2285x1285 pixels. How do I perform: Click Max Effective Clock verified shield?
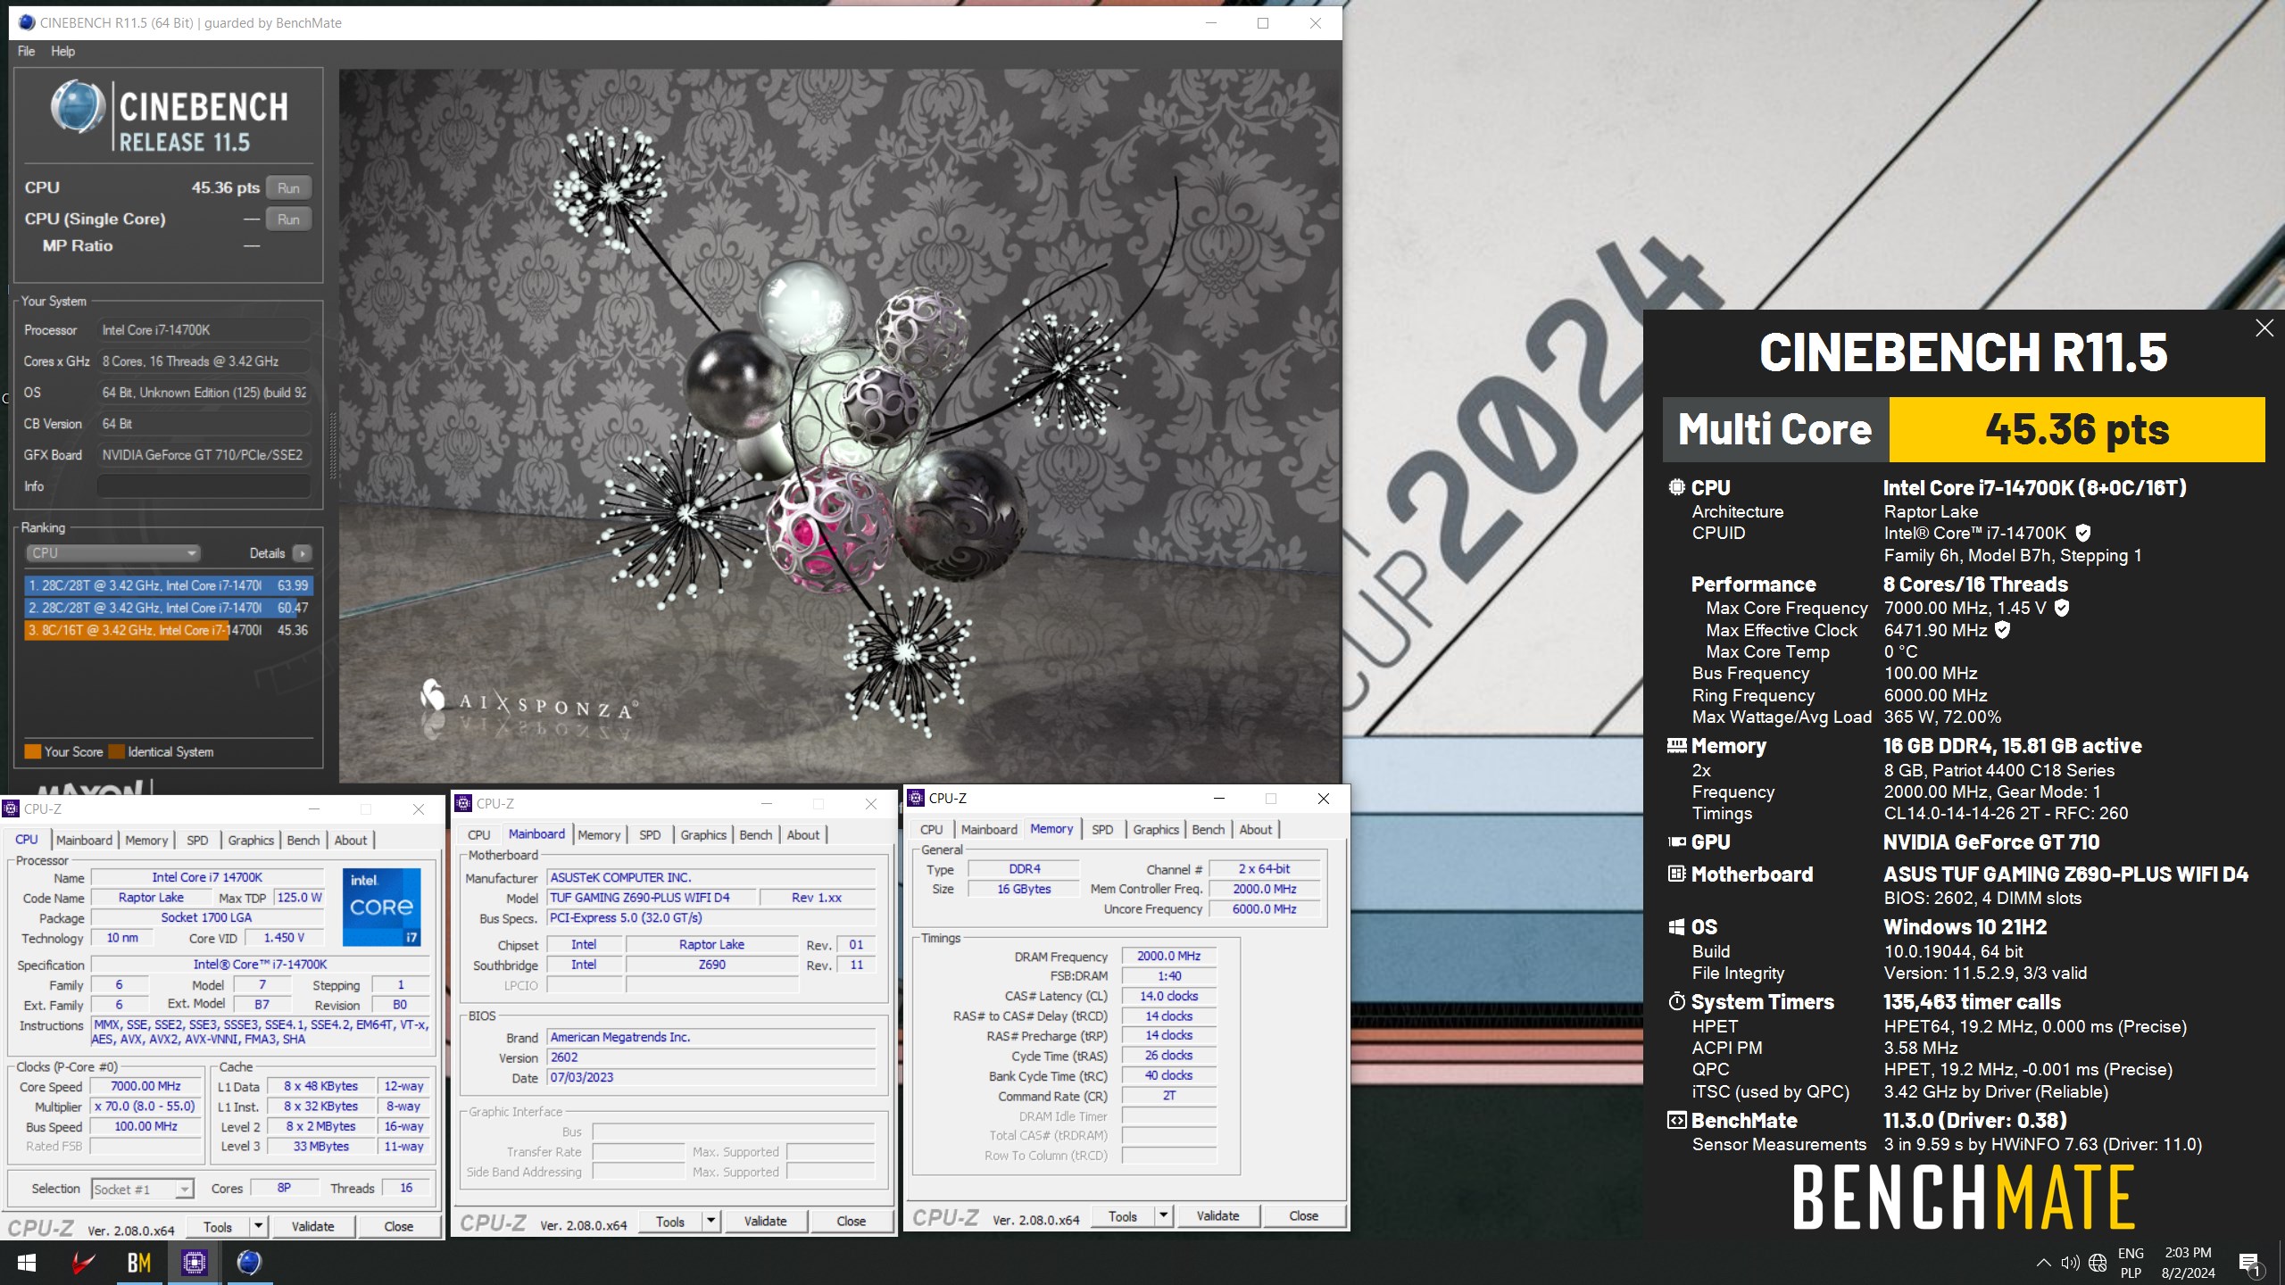coord(2002,630)
